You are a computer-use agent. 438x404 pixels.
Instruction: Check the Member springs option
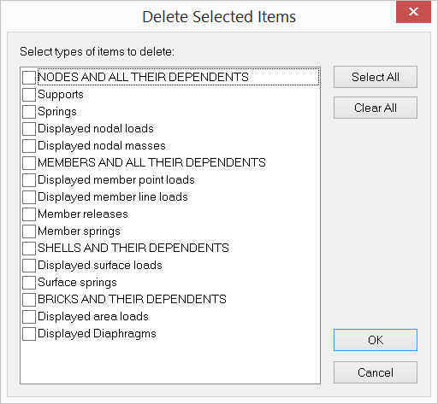click(29, 231)
